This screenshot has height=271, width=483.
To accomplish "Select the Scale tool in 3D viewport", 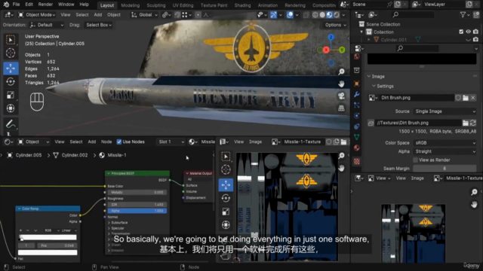I will (x=11, y=96).
